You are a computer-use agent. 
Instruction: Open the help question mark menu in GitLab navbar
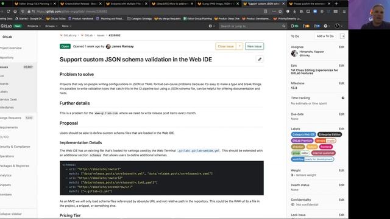pos(326,26)
